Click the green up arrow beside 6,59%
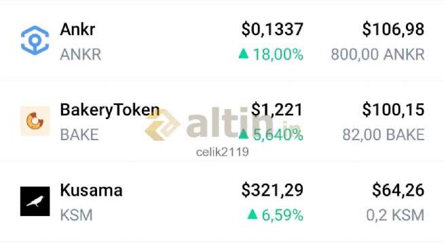 pyautogui.click(x=253, y=214)
